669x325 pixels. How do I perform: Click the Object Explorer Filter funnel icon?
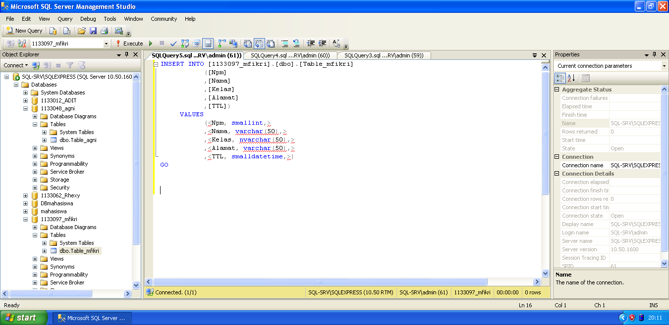[70, 65]
